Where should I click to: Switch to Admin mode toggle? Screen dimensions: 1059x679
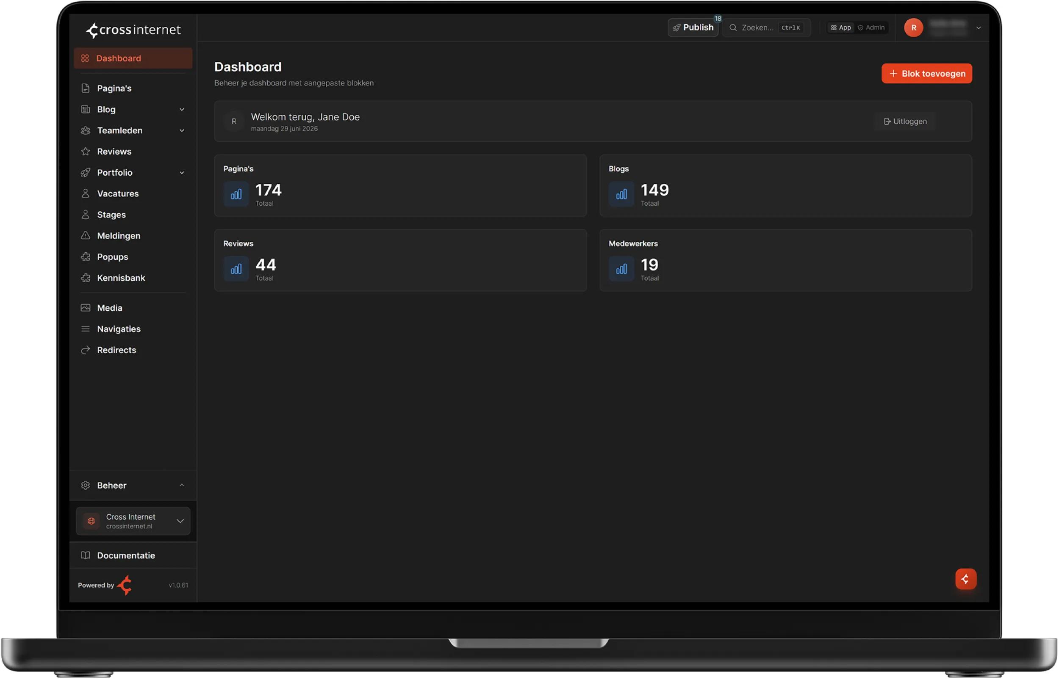[x=871, y=28]
